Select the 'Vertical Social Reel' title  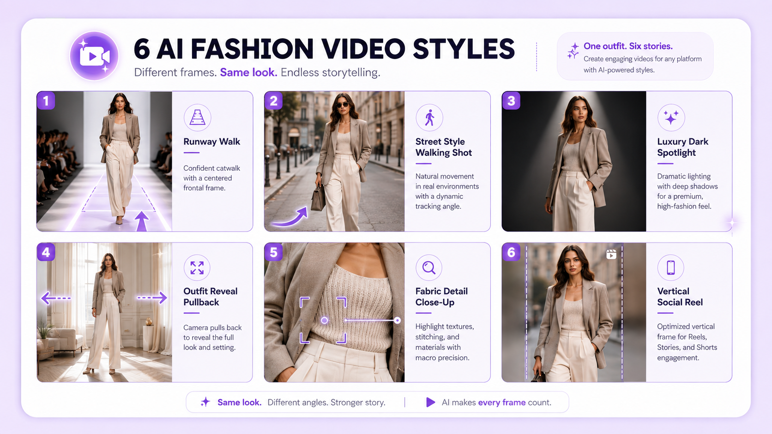click(x=680, y=297)
